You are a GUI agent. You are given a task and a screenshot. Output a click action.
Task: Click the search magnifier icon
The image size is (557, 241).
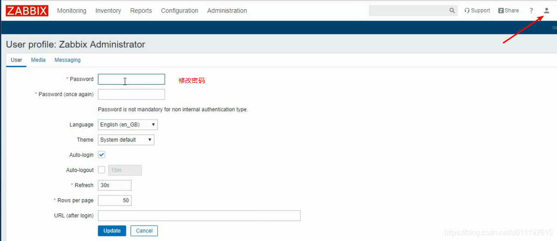(452, 11)
